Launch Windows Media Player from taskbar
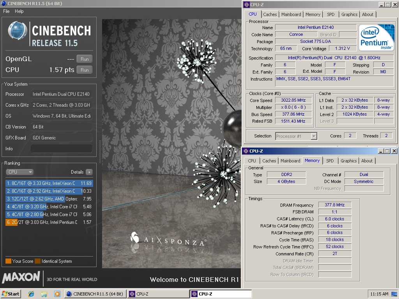 click(x=57, y=294)
